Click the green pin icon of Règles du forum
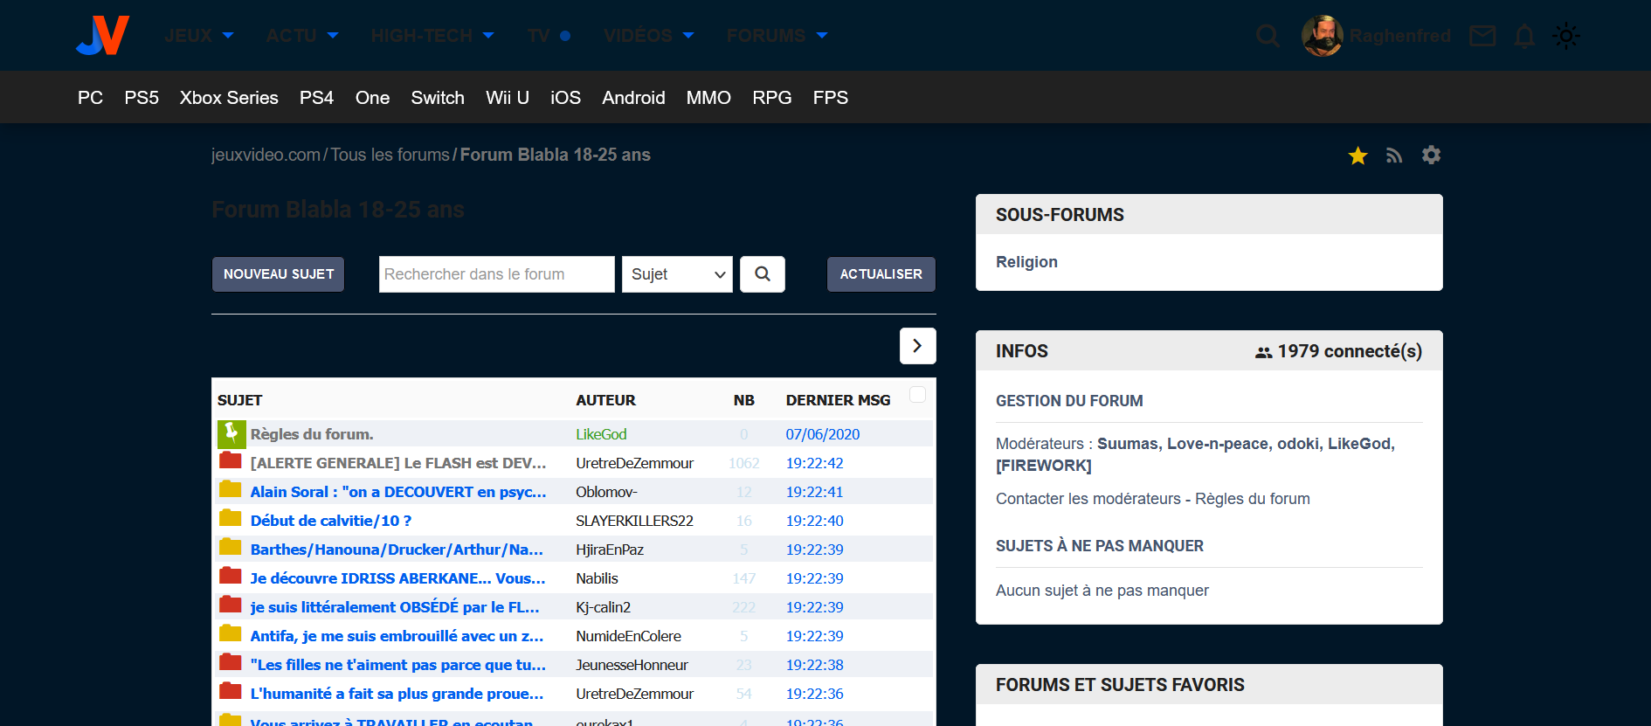Screen dimensions: 1651x726 (x=231, y=434)
